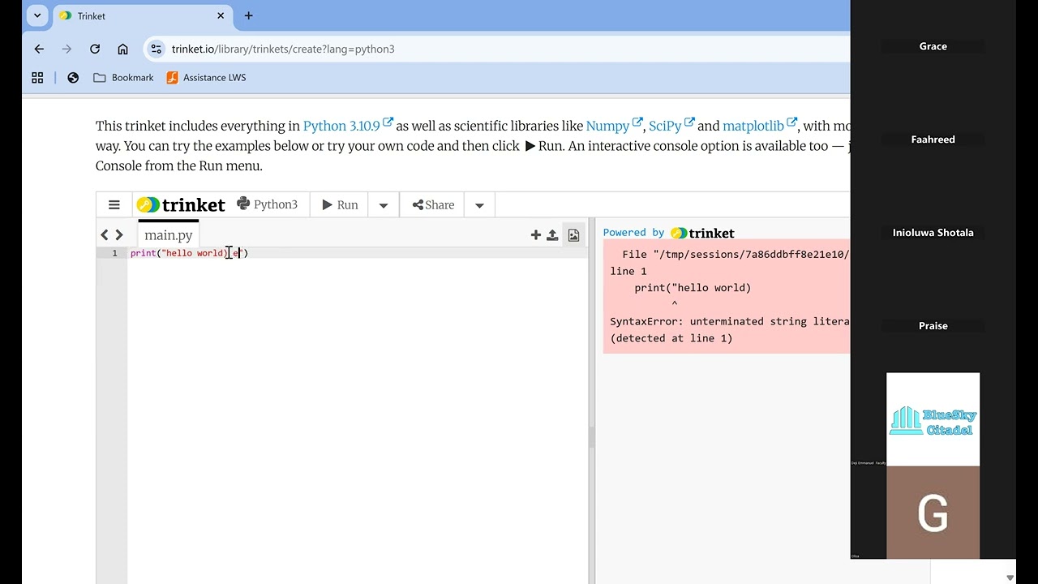Image resolution: width=1038 pixels, height=584 pixels.
Task: Close the Trinket browser tab
Action: pyautogui.click(x=221, y=15)
